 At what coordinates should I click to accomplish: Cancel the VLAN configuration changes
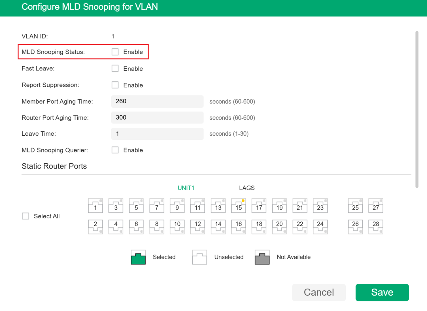click(319, 292)
